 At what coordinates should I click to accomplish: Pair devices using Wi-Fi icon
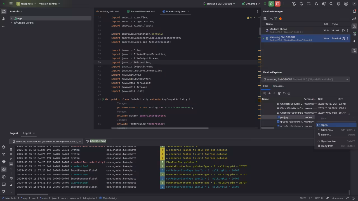pyautogui.click(x=275, y=18)
